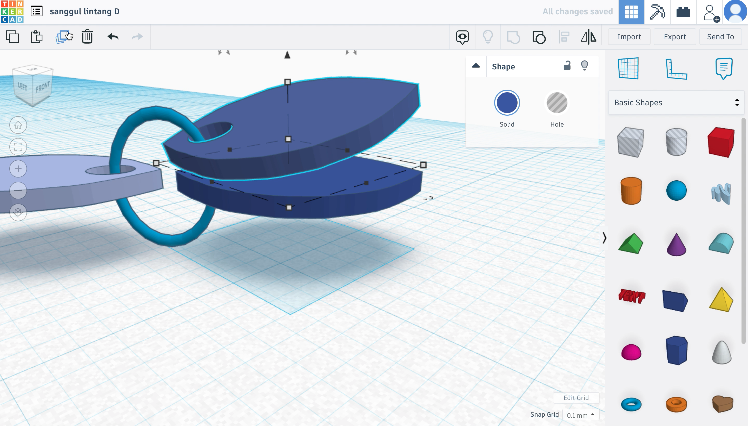Click the design name sanggul lintang D
Image resolution: width=748 pixels, height=426 pixels.
[x=84, y=12]
